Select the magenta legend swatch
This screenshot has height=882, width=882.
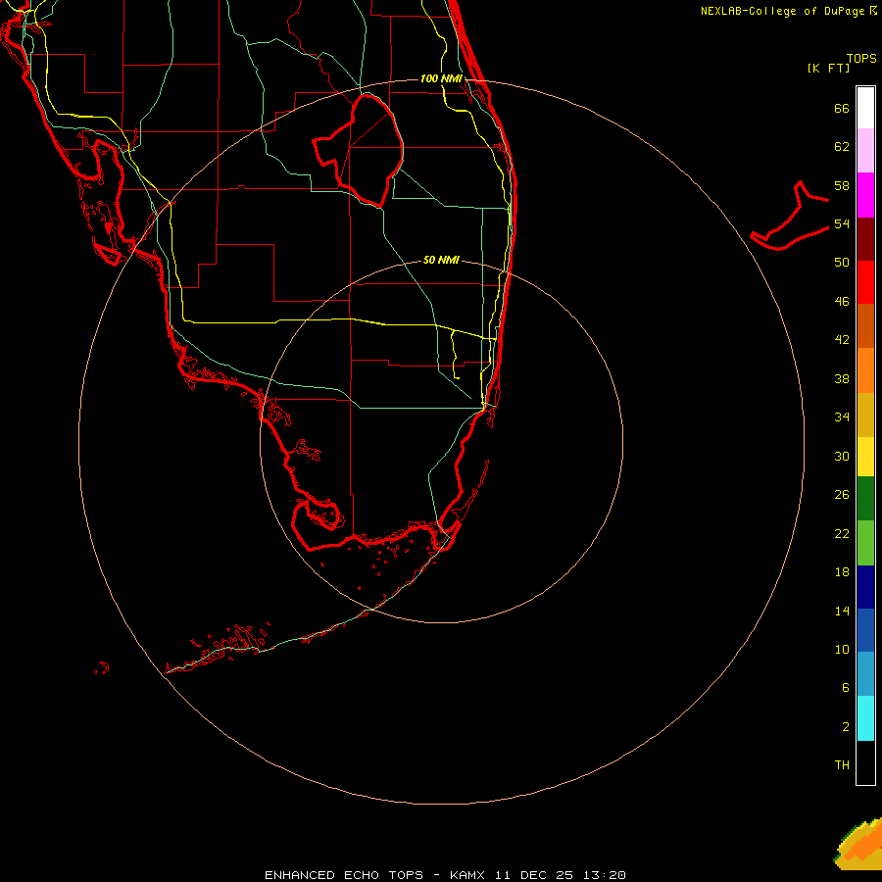[x=865, y=195]
